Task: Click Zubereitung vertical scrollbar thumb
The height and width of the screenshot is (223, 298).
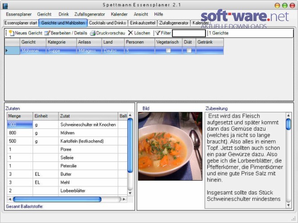Action: [x=288, y=124]
